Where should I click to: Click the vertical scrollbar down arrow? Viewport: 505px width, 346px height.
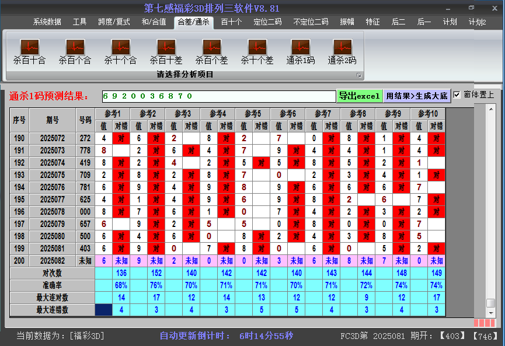pos(491,313)
